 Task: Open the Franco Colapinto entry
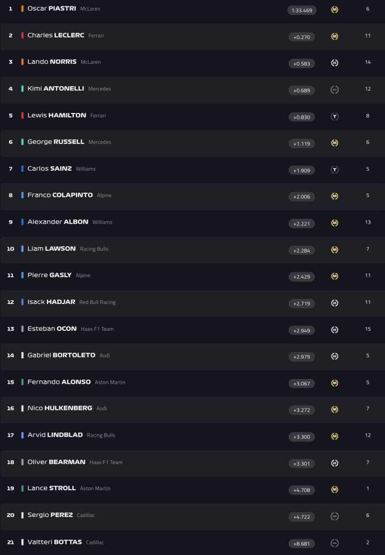60,195
